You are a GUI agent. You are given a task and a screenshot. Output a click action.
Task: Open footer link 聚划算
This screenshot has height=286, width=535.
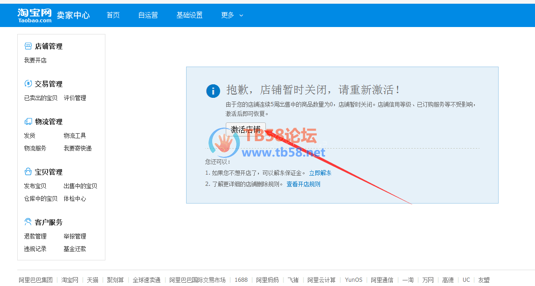tap(115, 280)
